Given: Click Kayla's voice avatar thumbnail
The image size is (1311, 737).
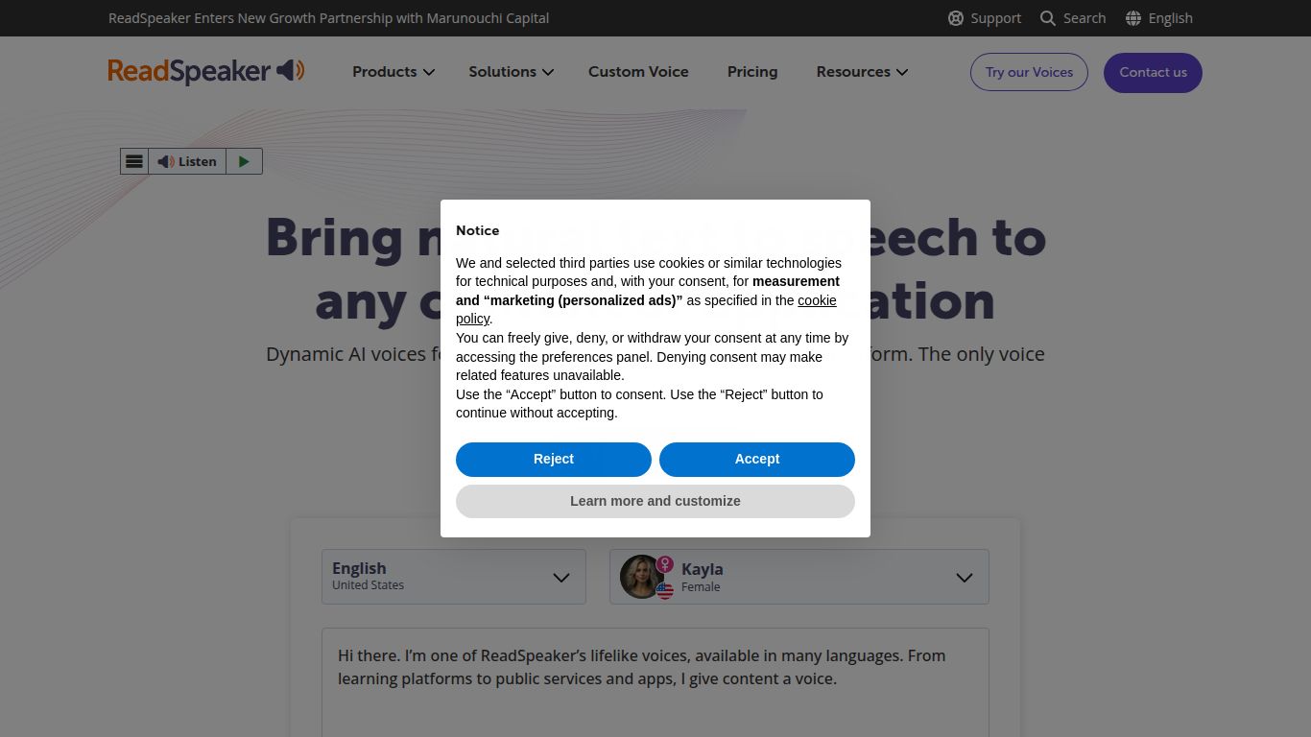Looking at the screenshot, I should [641, 577].
